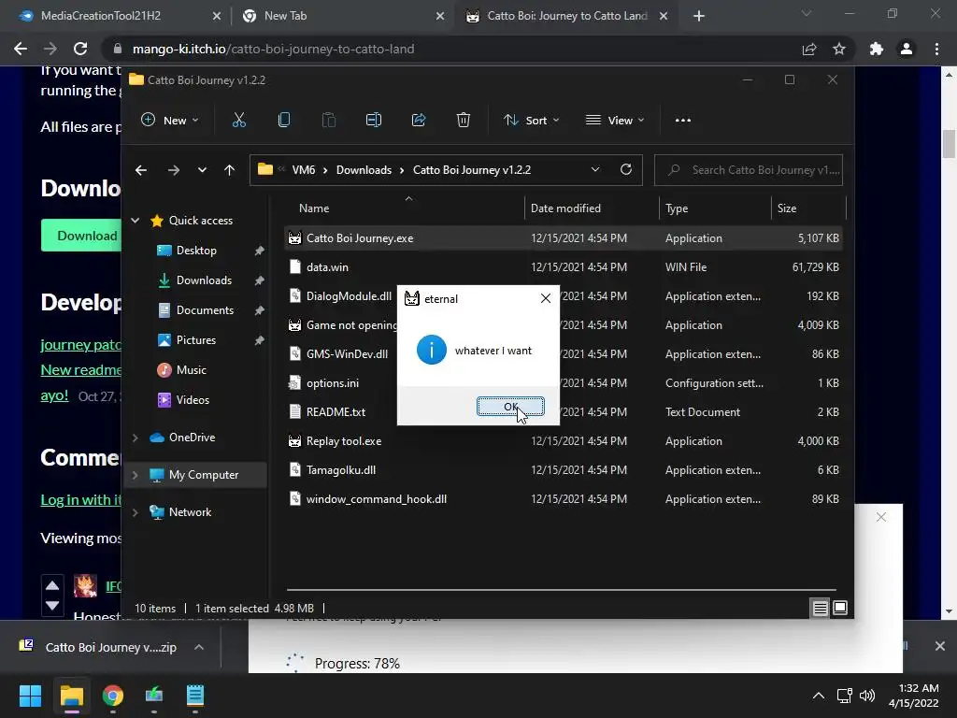Go forward in File Explorer navigation

[173, 170]
